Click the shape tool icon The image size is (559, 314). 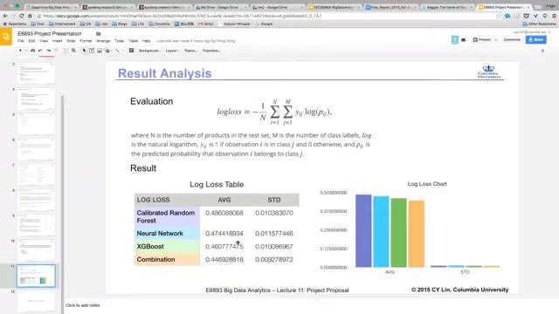point(107,51)
